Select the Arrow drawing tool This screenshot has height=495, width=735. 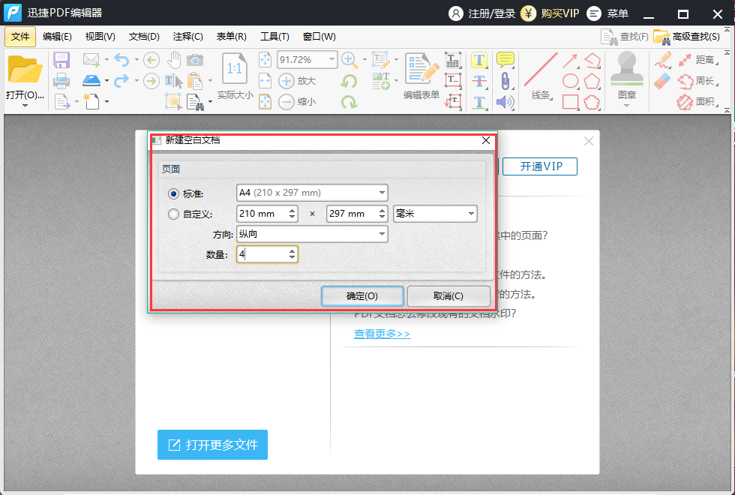[570, 60]
